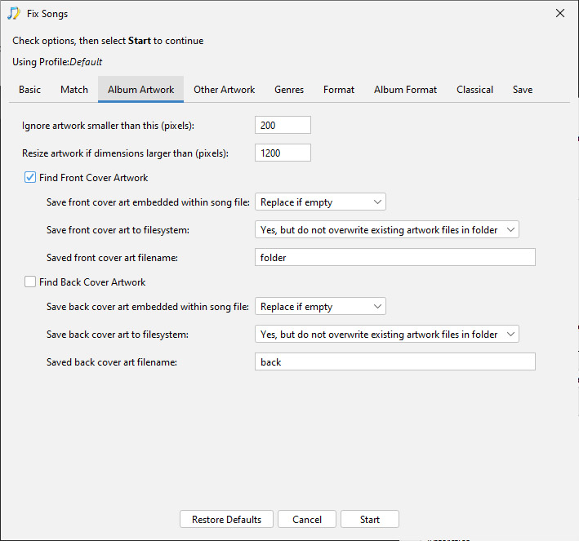Expand back cover filesystem save dropdown

click(x=386, y=334)
